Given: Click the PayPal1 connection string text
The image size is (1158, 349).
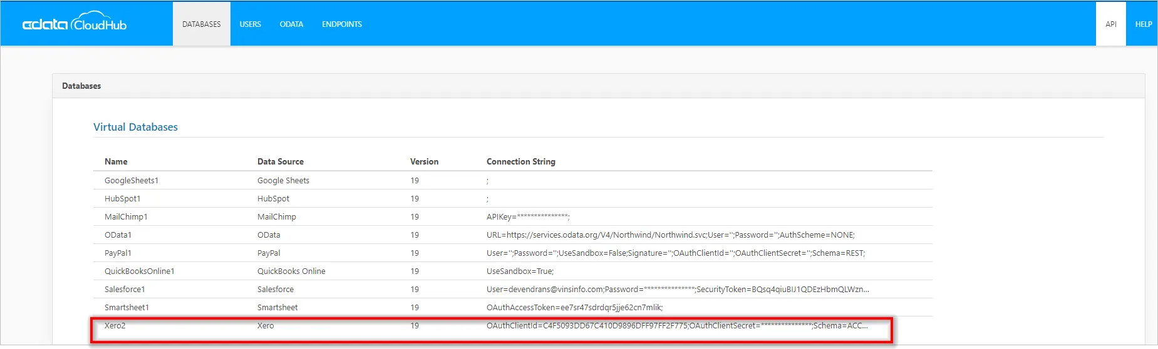Looking at the screenshot, I should (676, 253).
